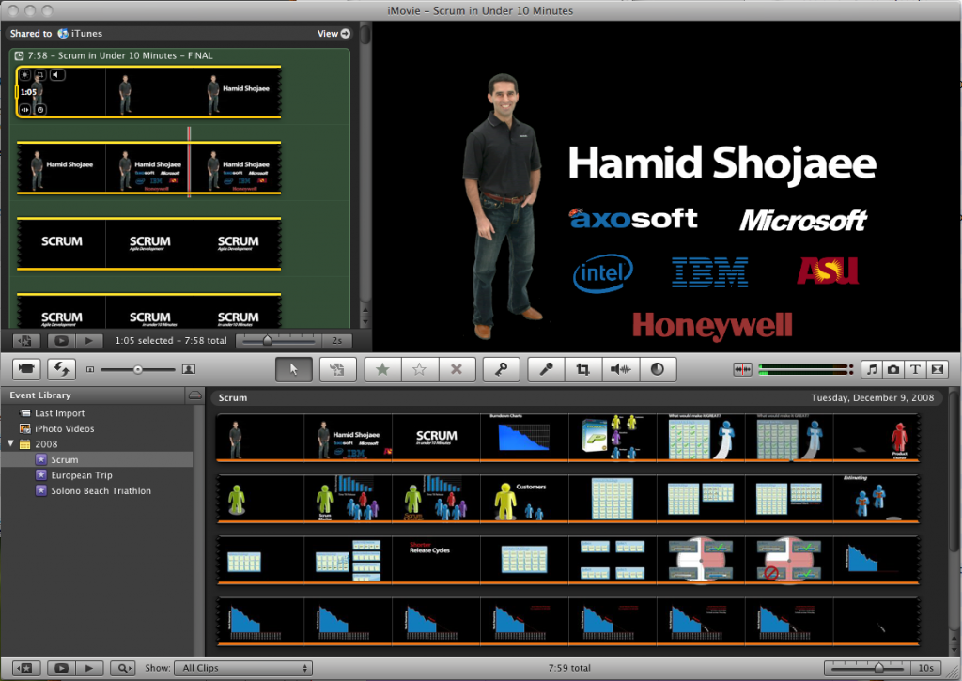Select Last Import in the Event Library
962x681 pixels.
point(59,413)
